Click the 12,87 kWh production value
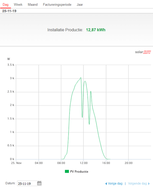 pos(96,30)
